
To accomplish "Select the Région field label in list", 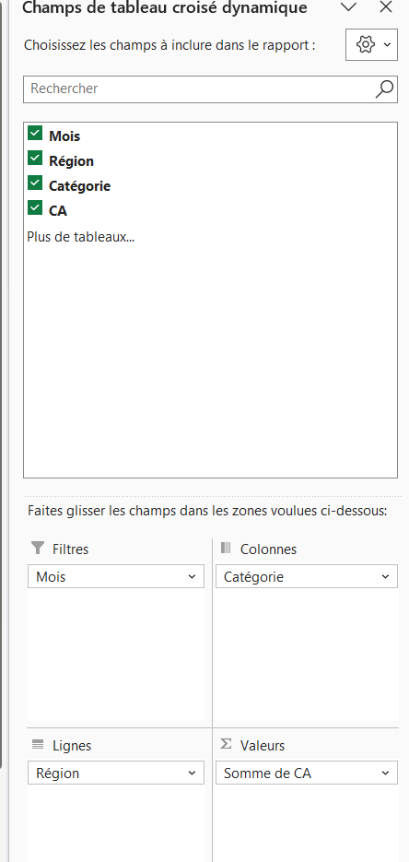I will coord(71,161).
